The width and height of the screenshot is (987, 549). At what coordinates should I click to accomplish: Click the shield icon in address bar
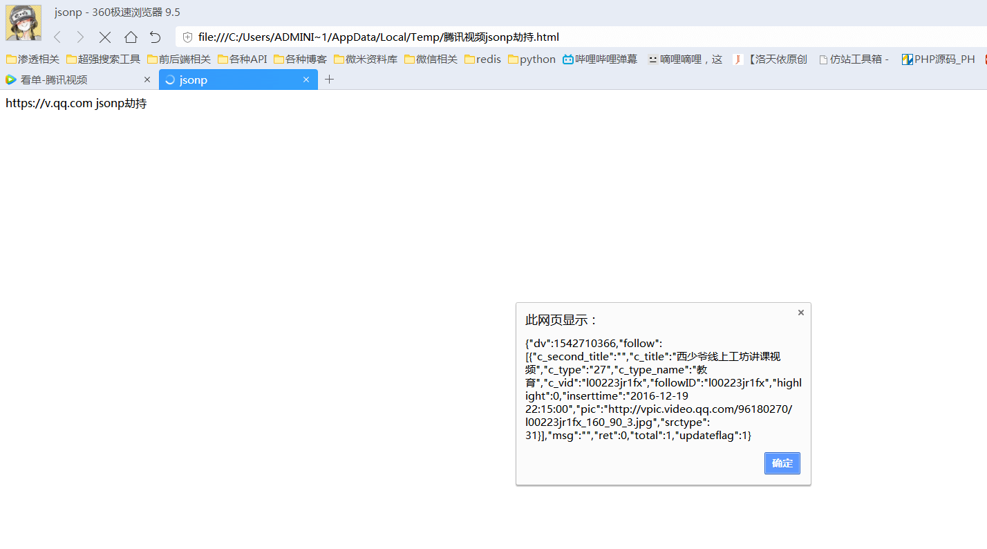coord(187,37)
